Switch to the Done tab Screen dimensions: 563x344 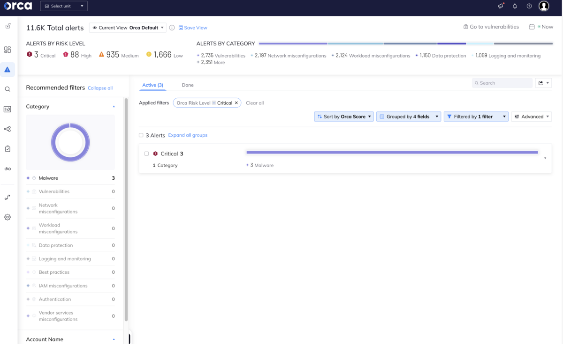point(188,85)
